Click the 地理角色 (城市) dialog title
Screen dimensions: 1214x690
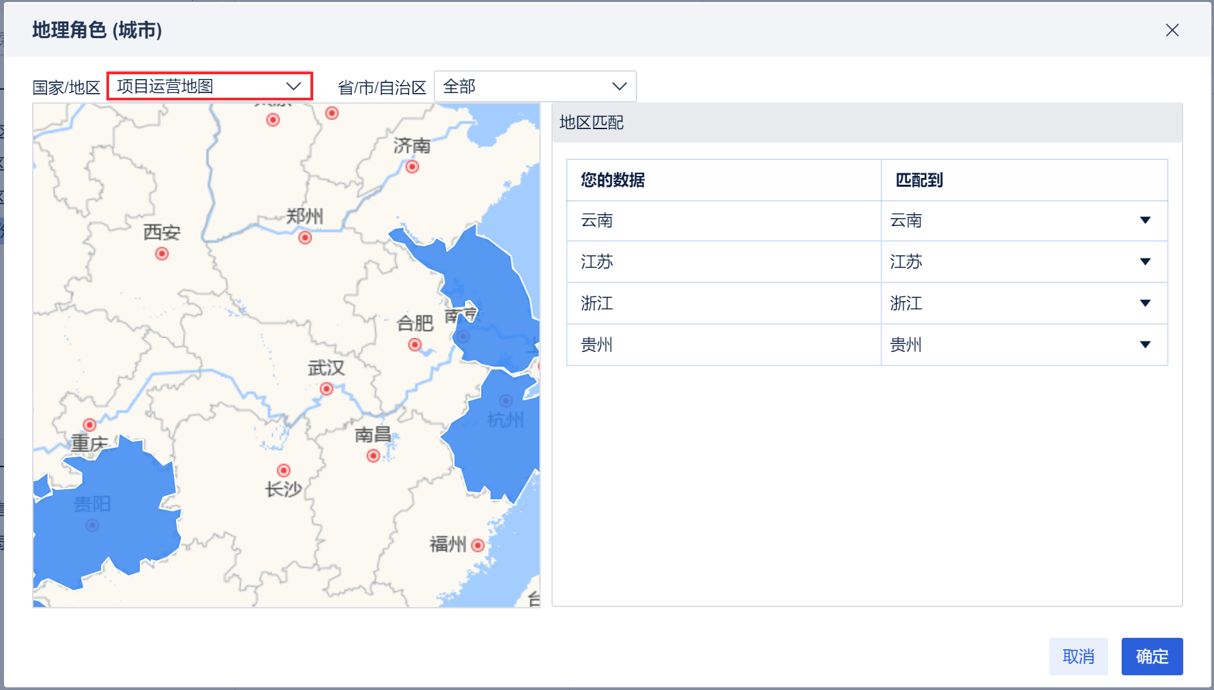pyautogui.click(x=97, y=30)
